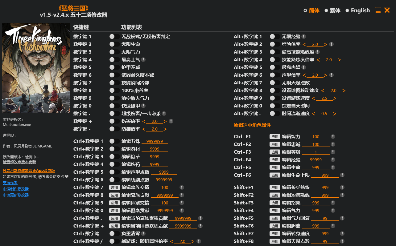Open 检查修改器版本更新 link

pos(19,162)
